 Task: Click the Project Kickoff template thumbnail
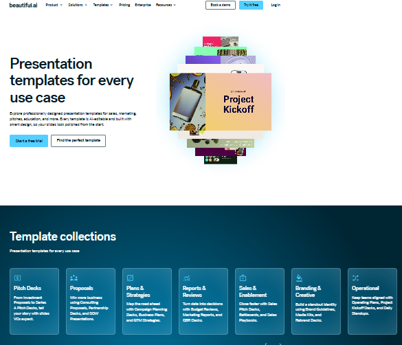coord(221,102)
